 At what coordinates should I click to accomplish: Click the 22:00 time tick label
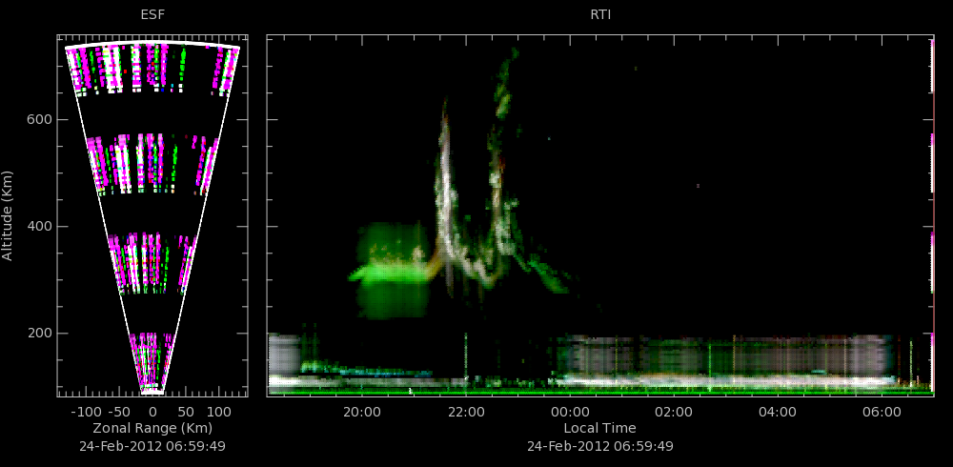tap(466, 412)
